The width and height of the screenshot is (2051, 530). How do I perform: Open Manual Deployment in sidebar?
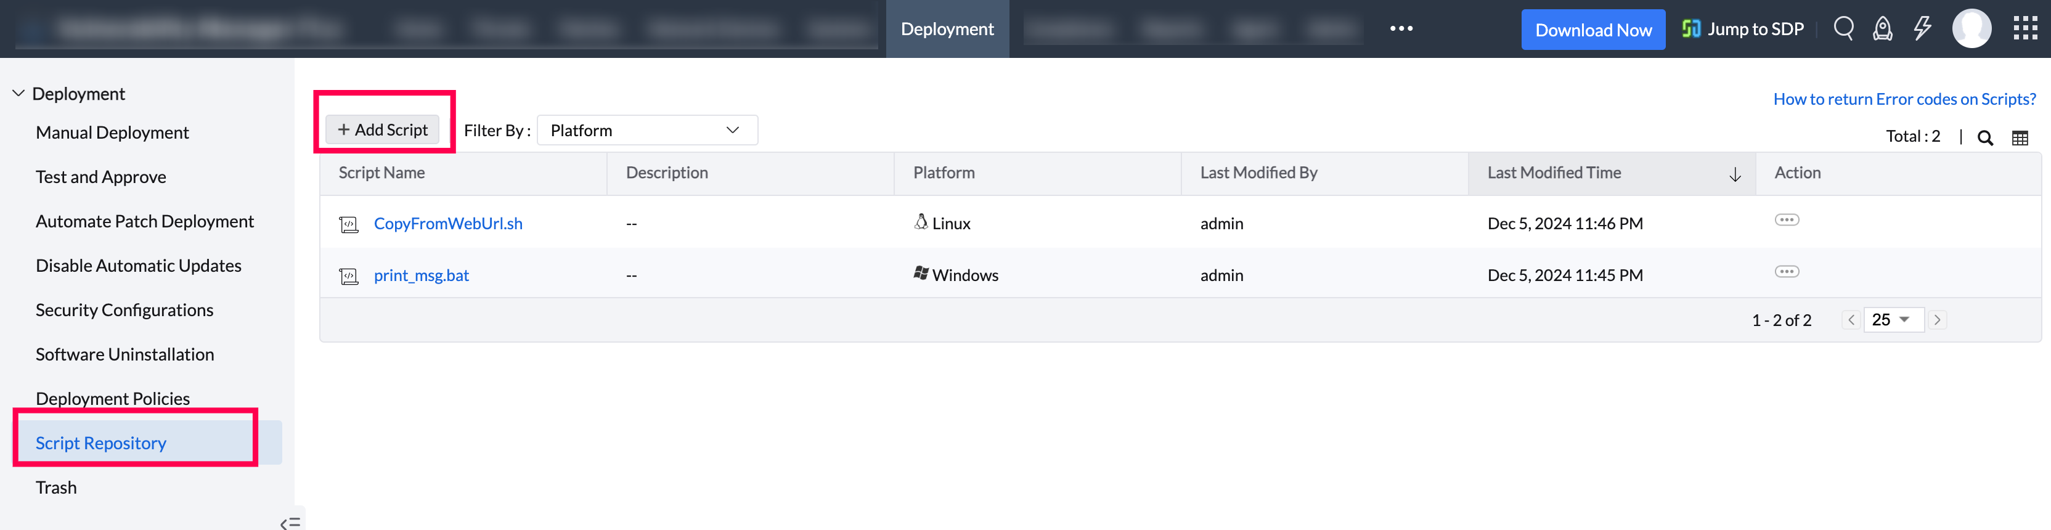(x=112, y=132)
